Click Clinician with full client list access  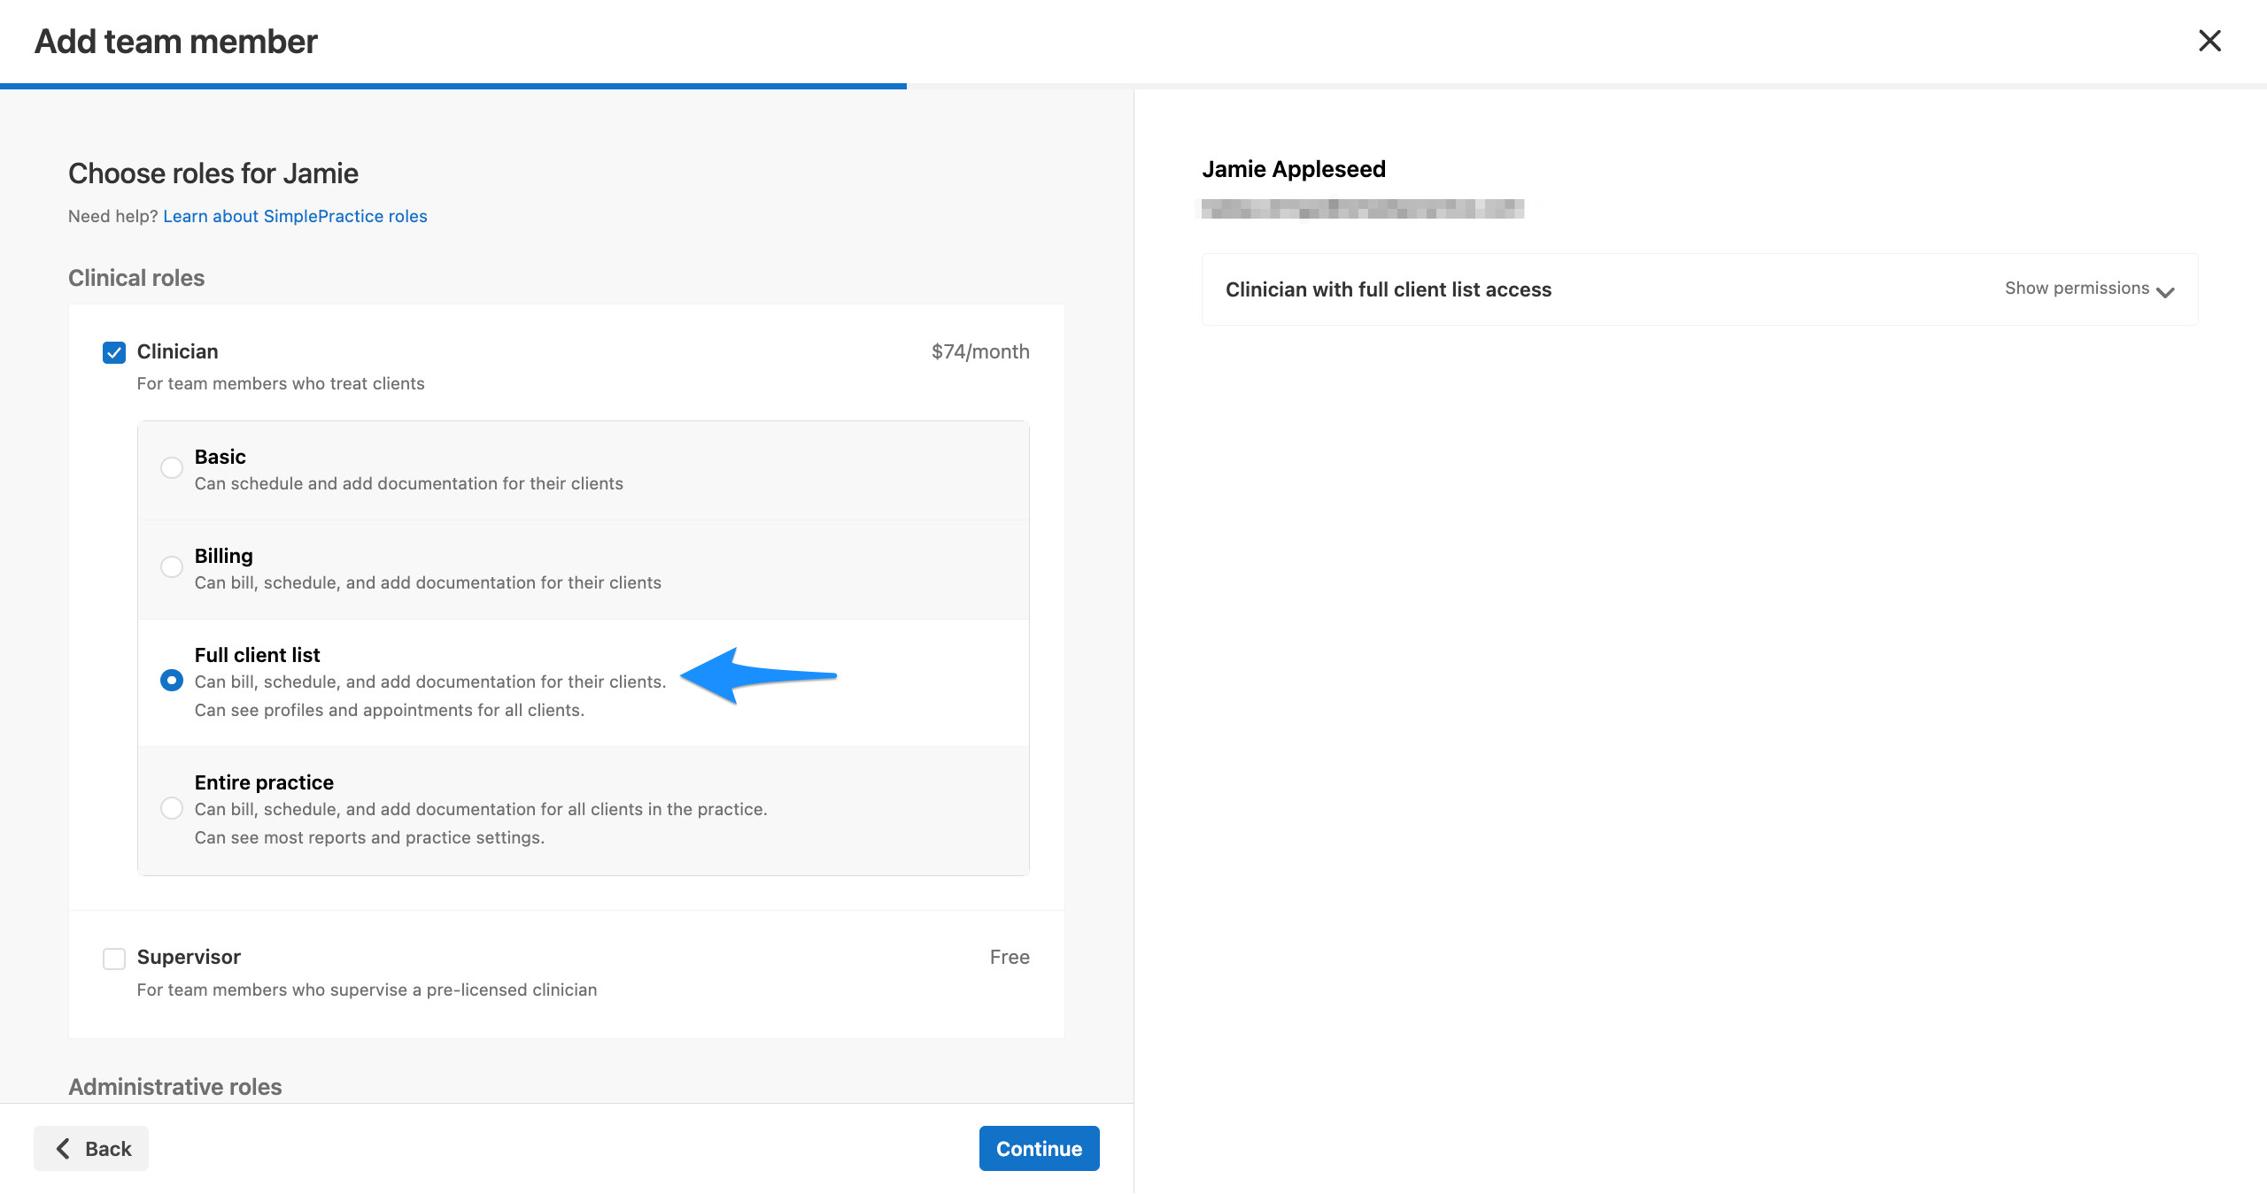[x=1389, y=289]
